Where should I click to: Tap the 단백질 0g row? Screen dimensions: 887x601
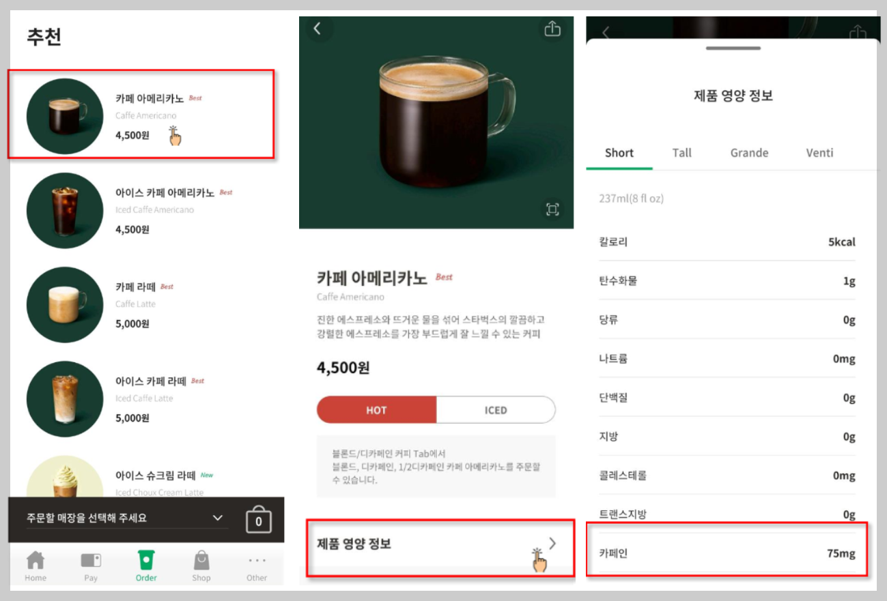727,397
